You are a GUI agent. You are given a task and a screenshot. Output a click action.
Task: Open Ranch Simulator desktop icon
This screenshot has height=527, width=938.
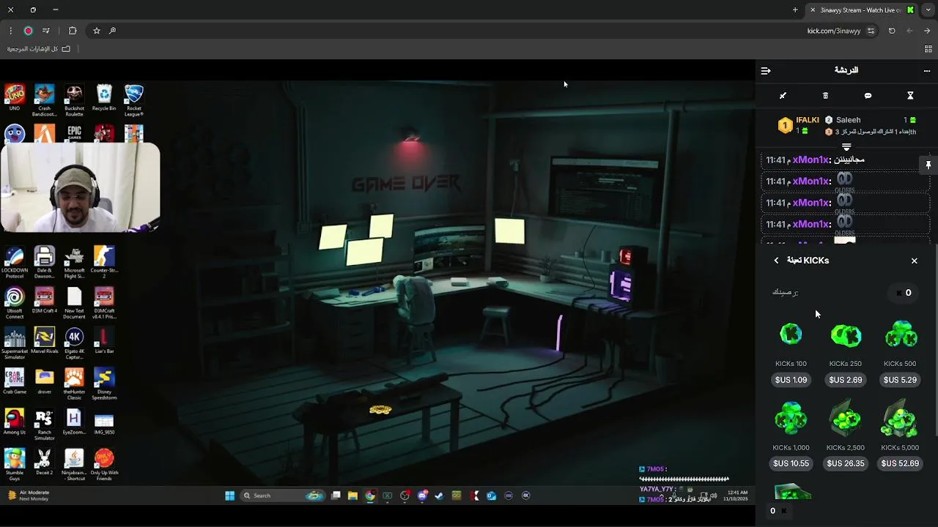click(x=44, y=424)
